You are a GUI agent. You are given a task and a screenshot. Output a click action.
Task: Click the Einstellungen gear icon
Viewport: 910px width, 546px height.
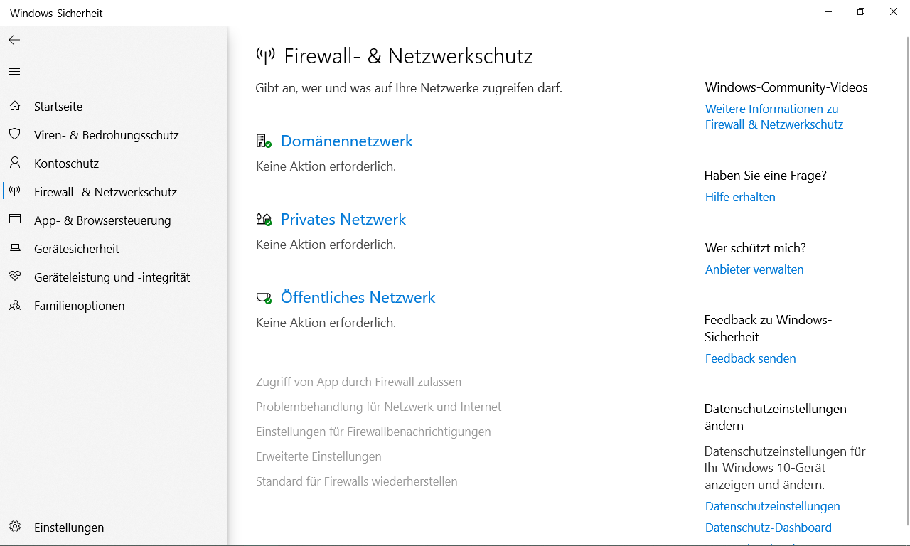(x=14, y=527)
